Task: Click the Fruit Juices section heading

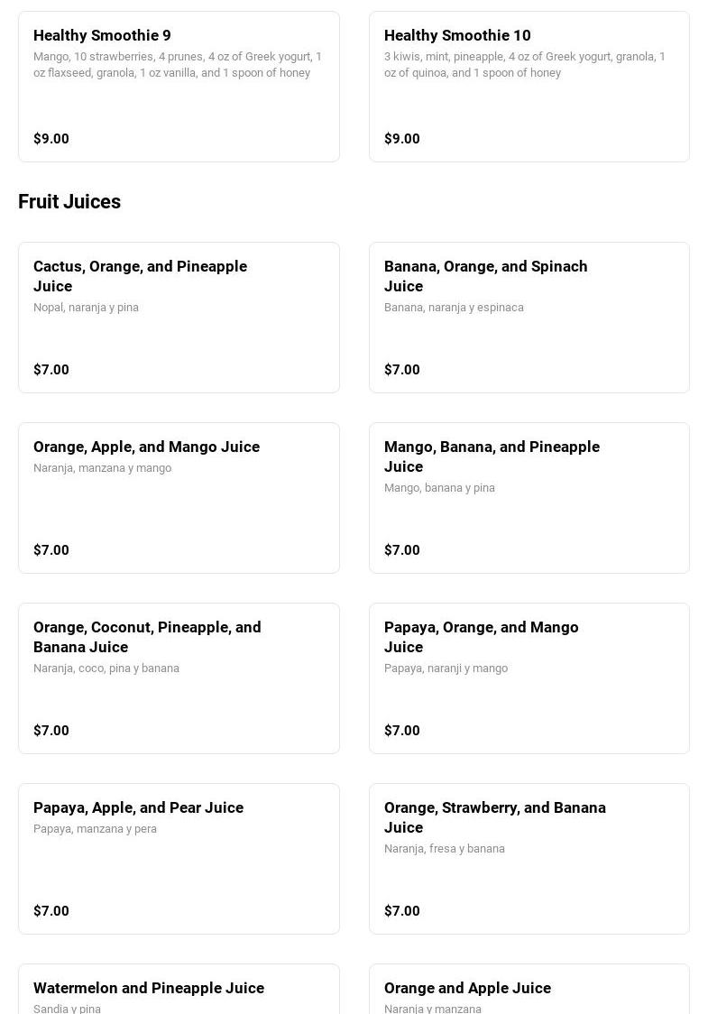Action: (69, 202)
